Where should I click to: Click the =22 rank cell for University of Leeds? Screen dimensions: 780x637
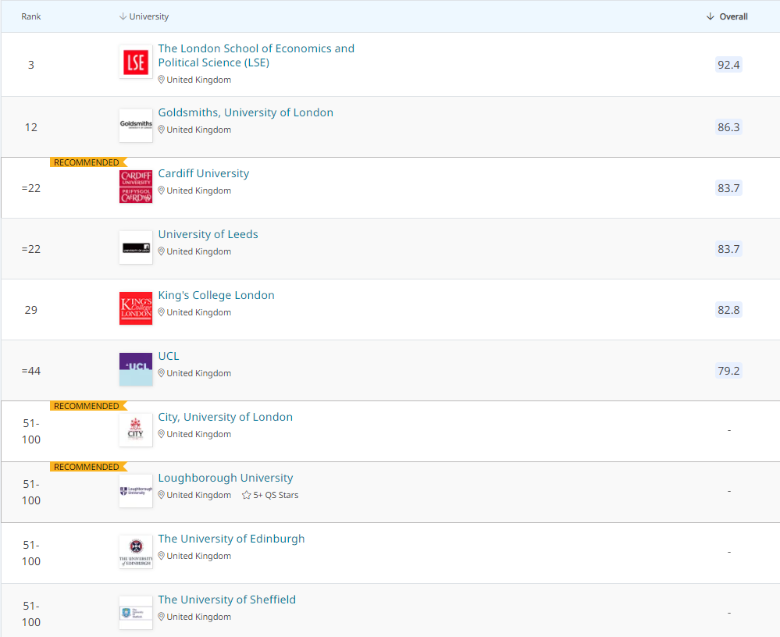coord(31,249)
